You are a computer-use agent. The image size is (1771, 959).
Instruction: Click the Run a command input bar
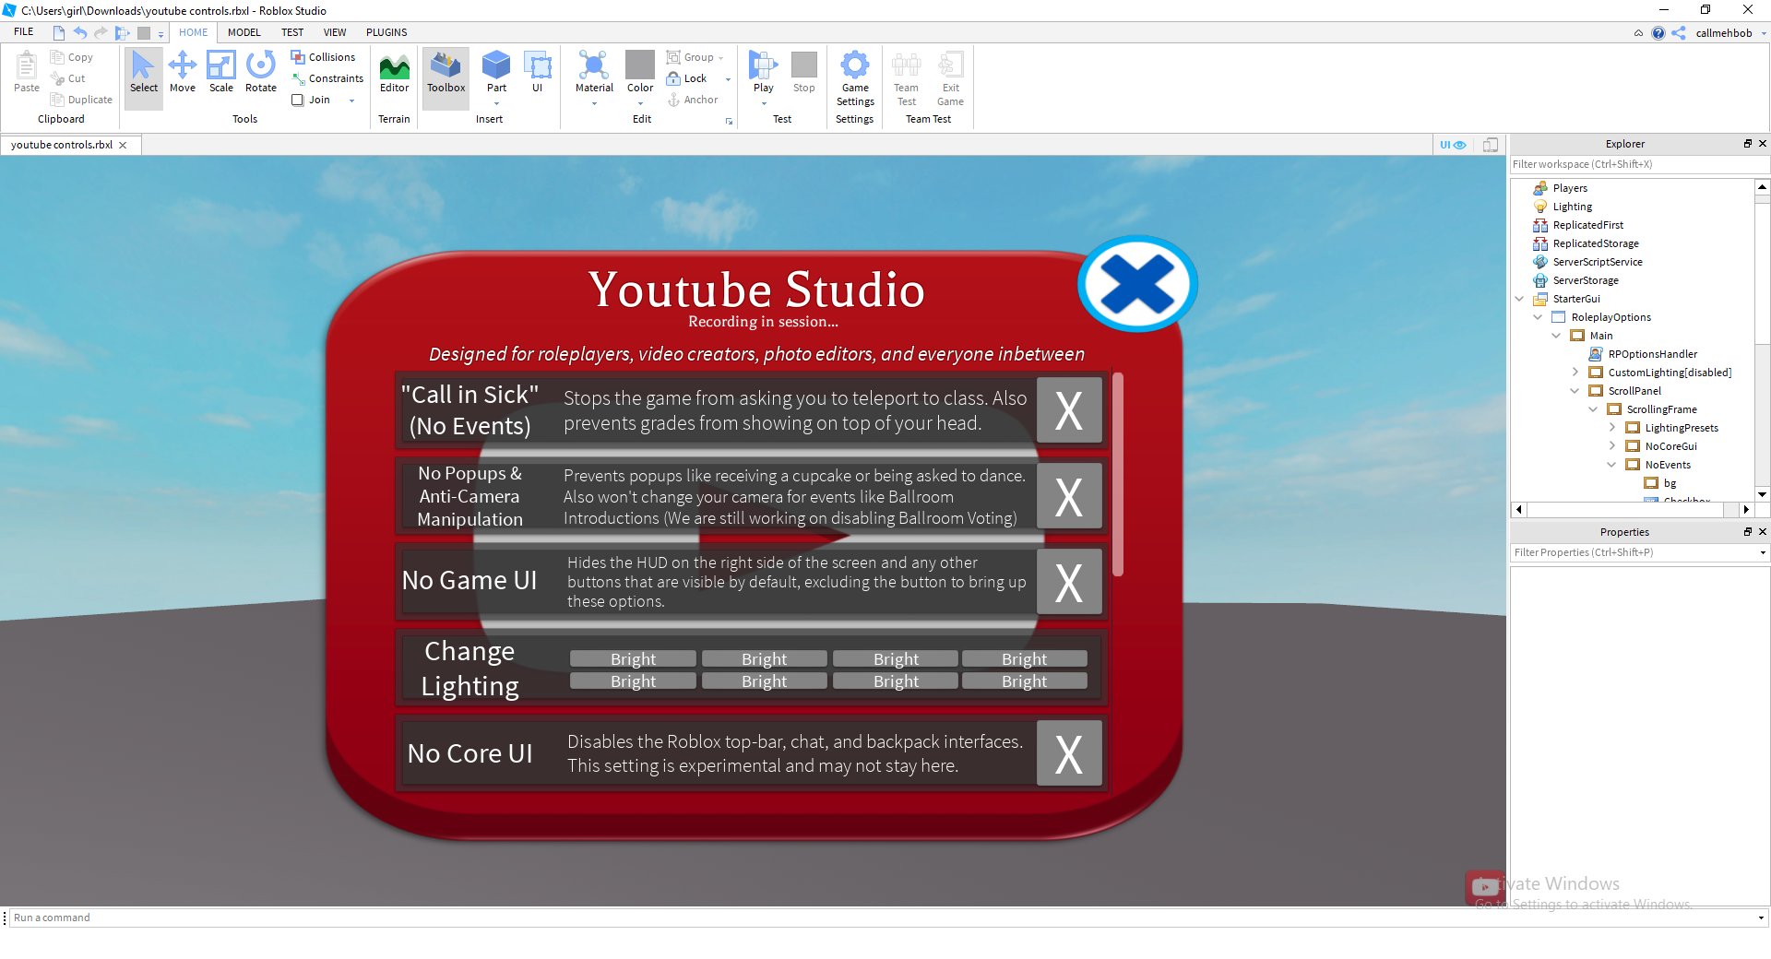[x=881, y=918]
